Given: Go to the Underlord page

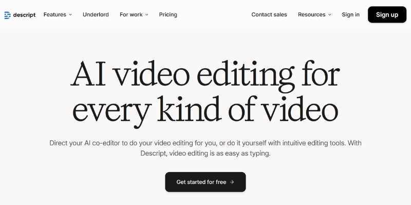Looking at the screenshot, I should (x=96, y=15).
